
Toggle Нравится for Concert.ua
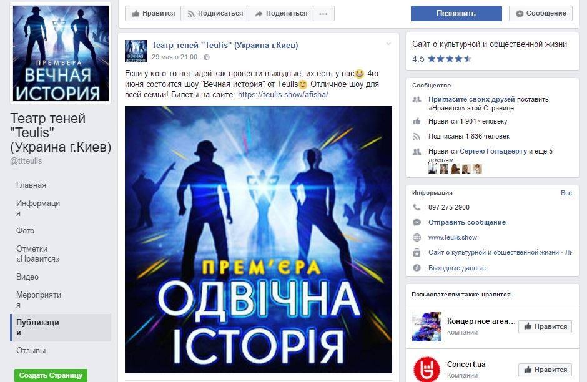click(x=545, y=370)
